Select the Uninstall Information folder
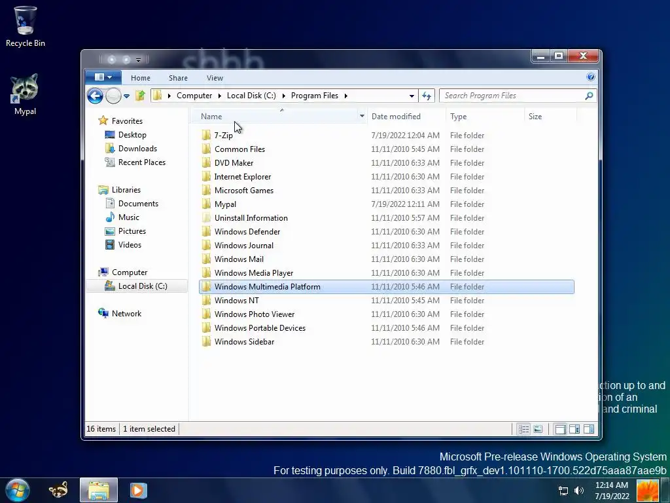The image size is (670, 503). (x=251, y=217)
